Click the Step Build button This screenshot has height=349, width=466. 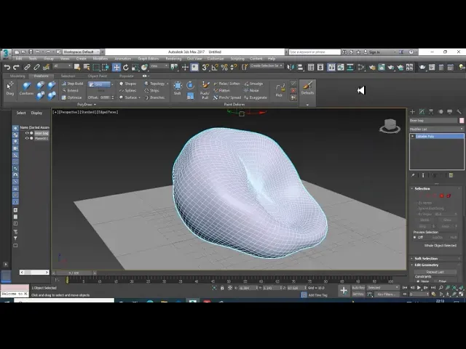click(x=74, y=84)
